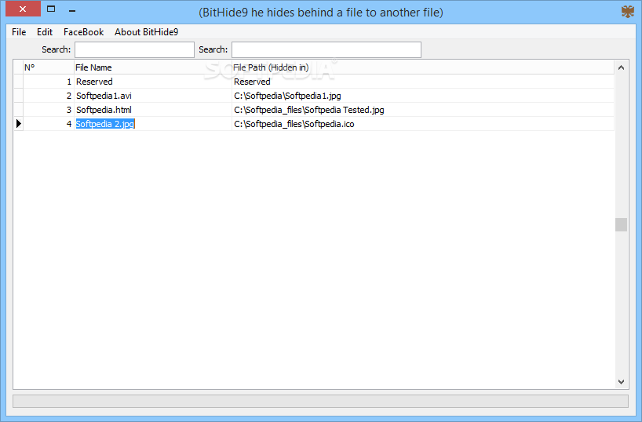642x422 pixels.
Task: Click the current-row arrow indicator on row 4
Action: [x=18, y=124]
